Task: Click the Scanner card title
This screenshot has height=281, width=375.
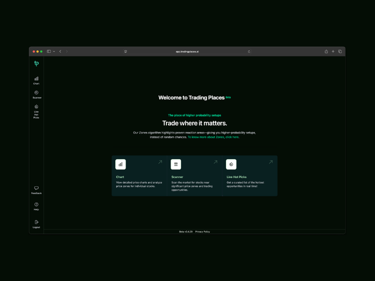Action: 177,177
